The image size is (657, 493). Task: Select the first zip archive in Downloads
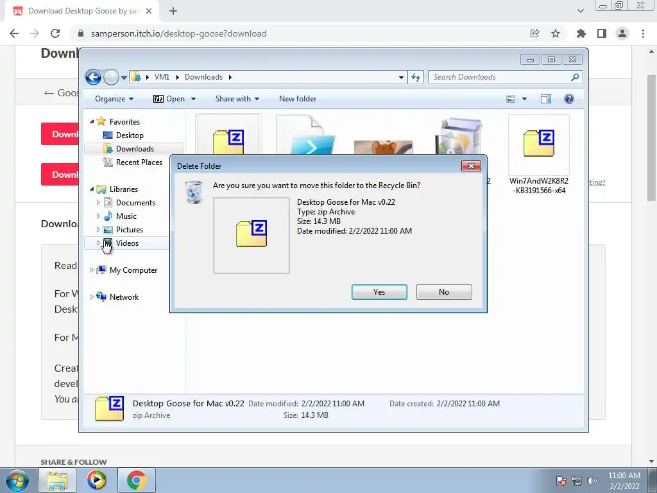click(x=229, y=135)
